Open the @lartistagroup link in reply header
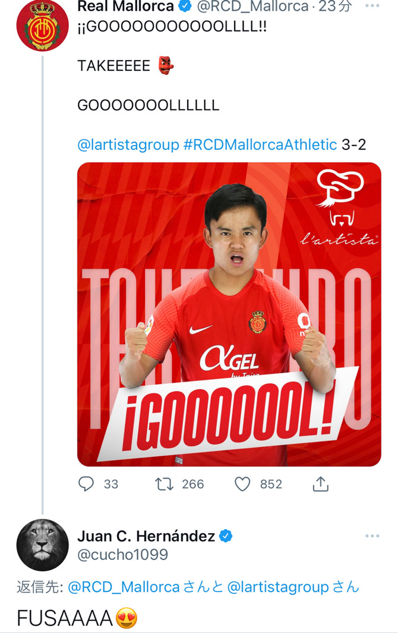This screenshot has width=398, height=633. (x=278, y=587)
